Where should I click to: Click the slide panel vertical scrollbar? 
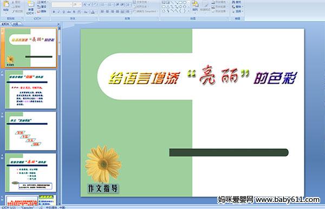pos(60,116)
